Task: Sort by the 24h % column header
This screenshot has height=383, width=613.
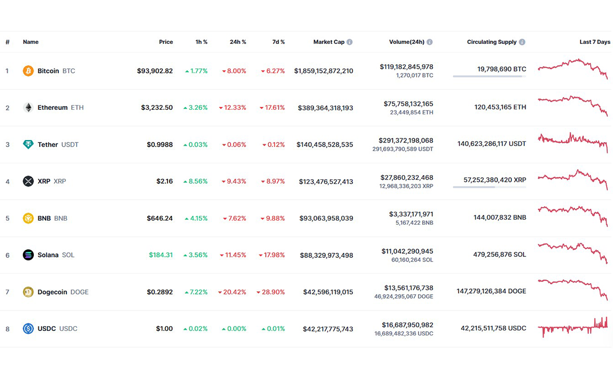Action: point(238,42)
